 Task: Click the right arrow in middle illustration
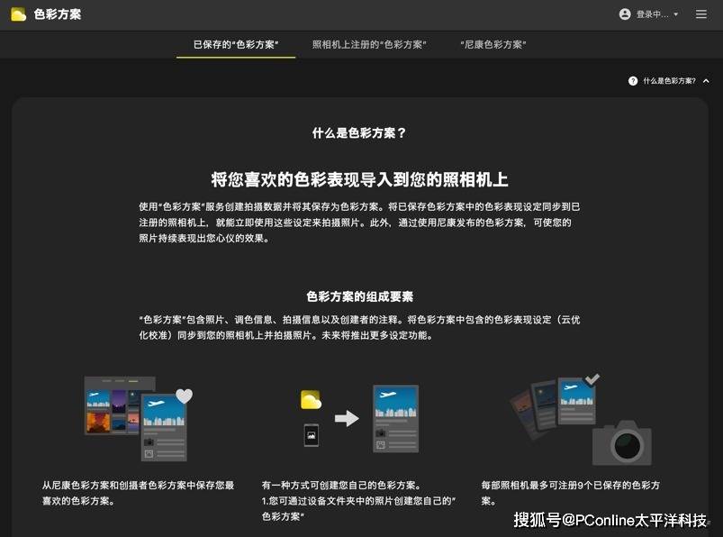click(347, 418)
